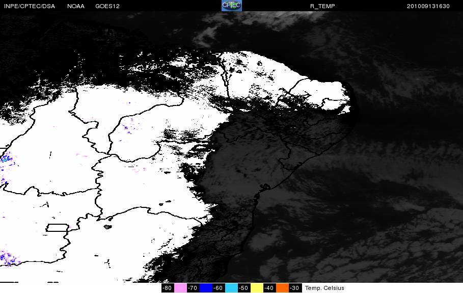Select the dark blue swatch in the legend
463x293 pixels.
coord(206,288)
